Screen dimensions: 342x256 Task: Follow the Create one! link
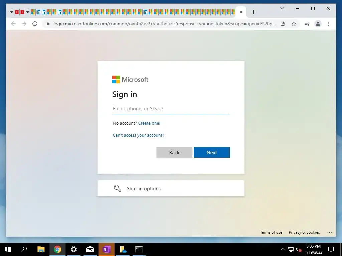pyautogui.click(x=149, y=123)
